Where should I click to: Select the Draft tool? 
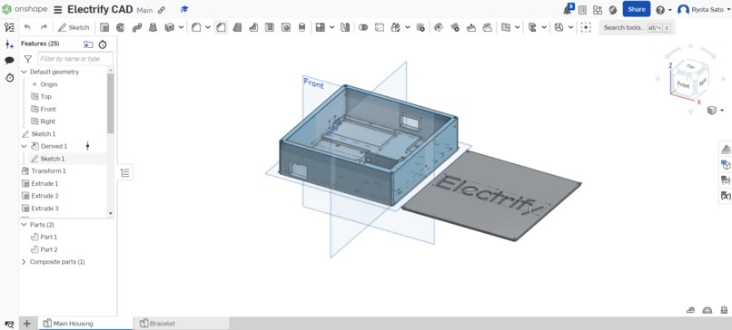(x=237, y=27)
